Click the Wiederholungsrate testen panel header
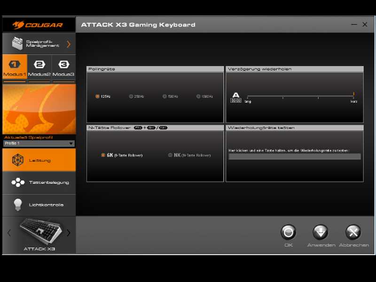This screenshot has width=376, height=282. tap(295, 128)
